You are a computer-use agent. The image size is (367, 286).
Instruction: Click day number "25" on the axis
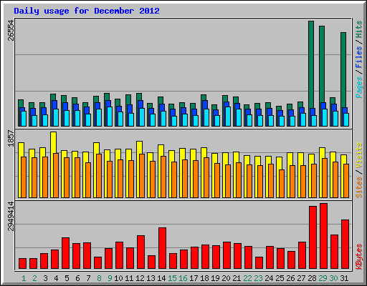(280, 278)
